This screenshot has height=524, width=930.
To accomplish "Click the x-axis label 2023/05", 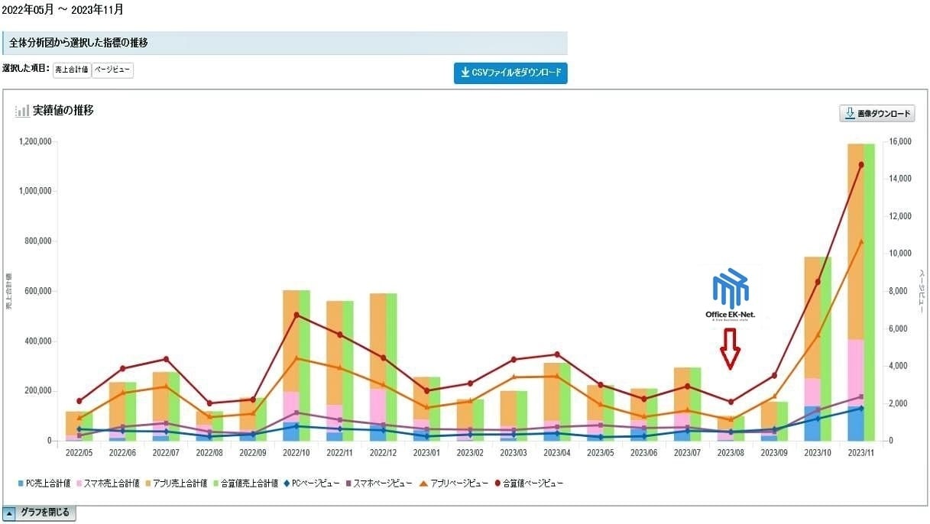I will 601,453.
